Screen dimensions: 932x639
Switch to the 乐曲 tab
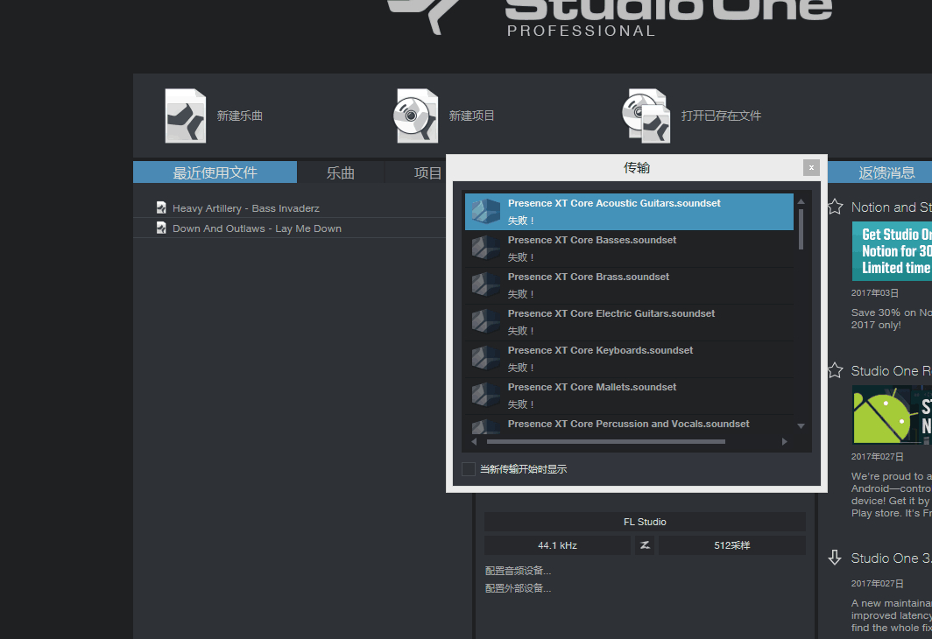[x=341, y=172]
